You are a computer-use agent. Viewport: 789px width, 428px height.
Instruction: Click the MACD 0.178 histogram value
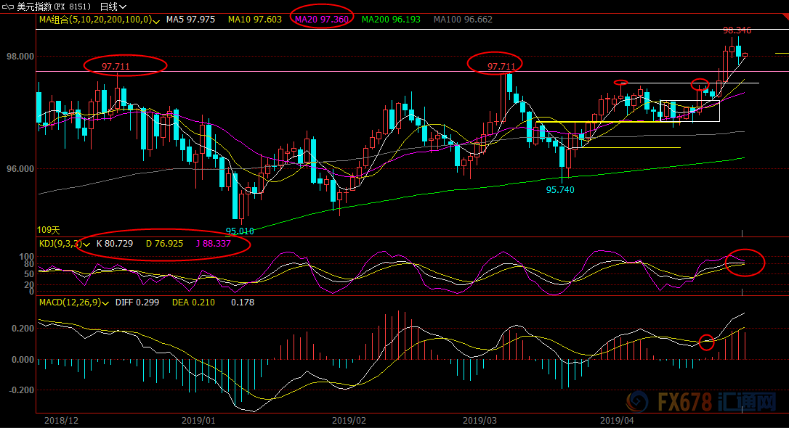point(243,303)
